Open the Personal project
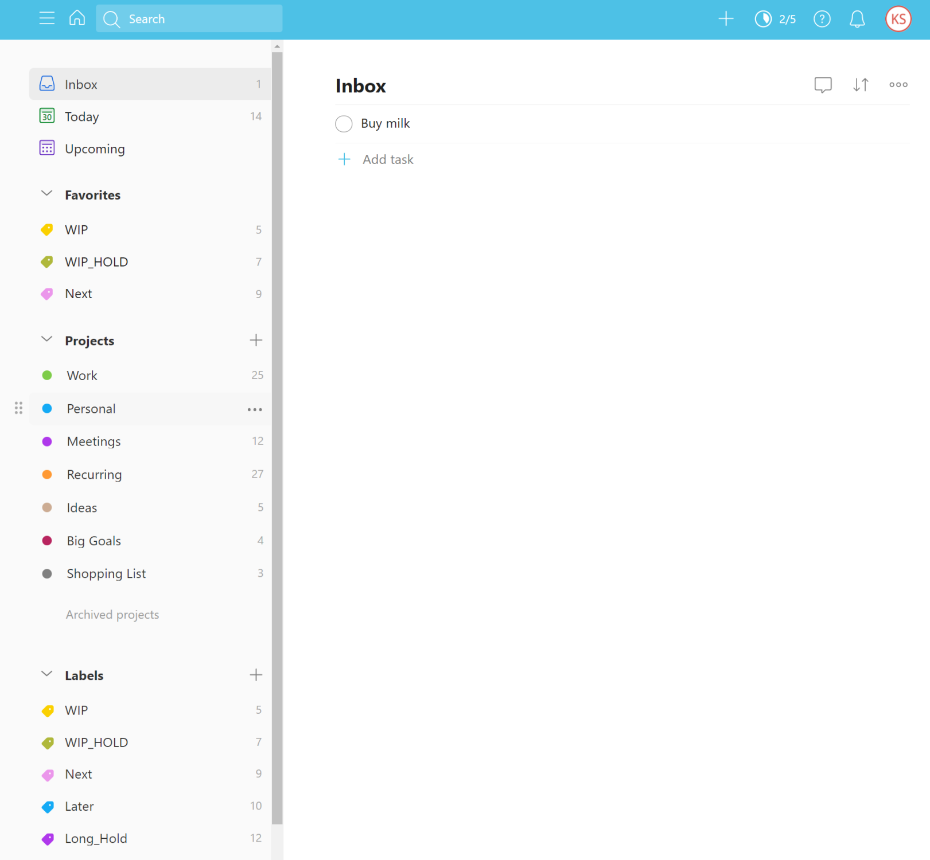 (150, 408)
